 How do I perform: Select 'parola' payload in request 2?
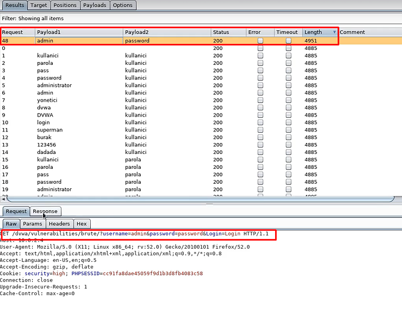point(45,63)
